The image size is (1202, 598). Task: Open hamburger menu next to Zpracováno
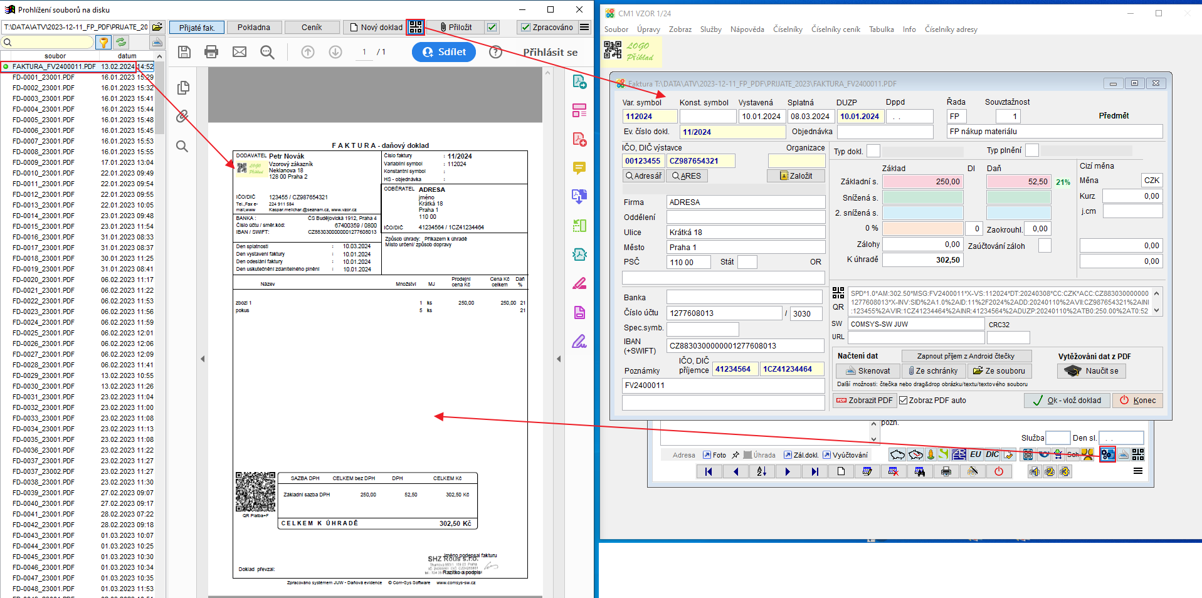click(584, 27)
